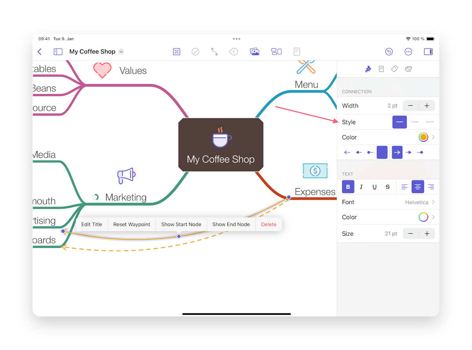This screenshot has height=350, width=472.
Task: Open the notes tab in the inspector
Action: click(381, 69)
